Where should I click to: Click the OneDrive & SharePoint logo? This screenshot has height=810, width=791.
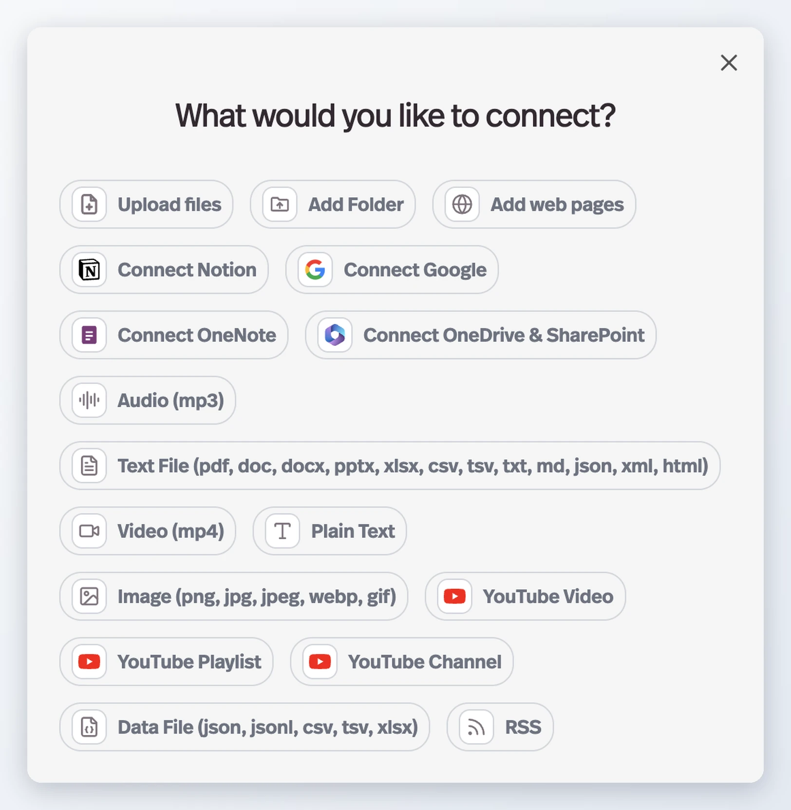(335, 335)
